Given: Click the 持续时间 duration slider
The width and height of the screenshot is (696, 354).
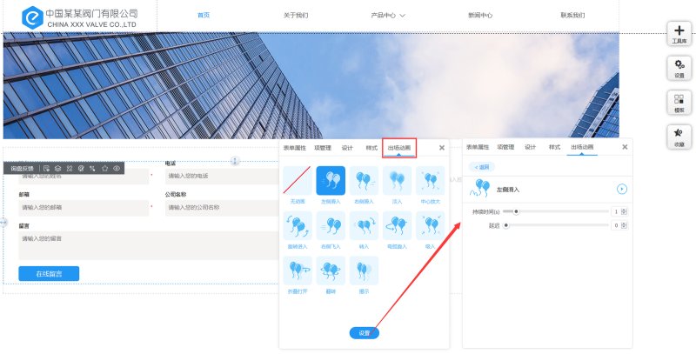Looking at the screenshot, I should pyautogui.click(x=557, y=211).
